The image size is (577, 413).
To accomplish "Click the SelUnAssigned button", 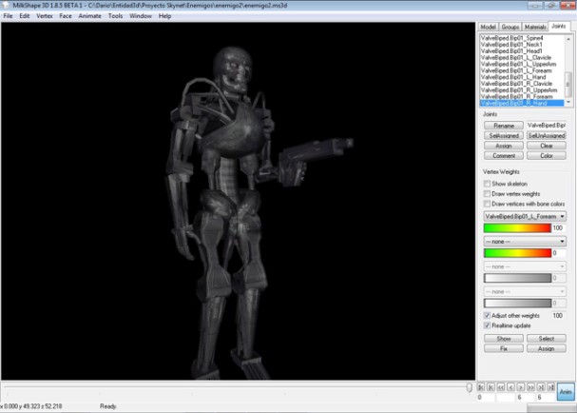I will [547, 135].
